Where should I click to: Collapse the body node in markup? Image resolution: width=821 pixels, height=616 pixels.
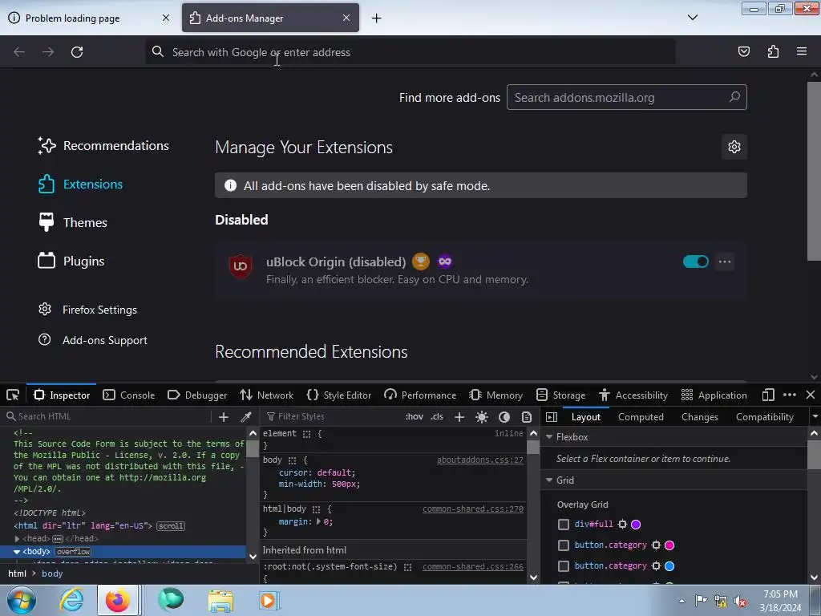[17, 552]
